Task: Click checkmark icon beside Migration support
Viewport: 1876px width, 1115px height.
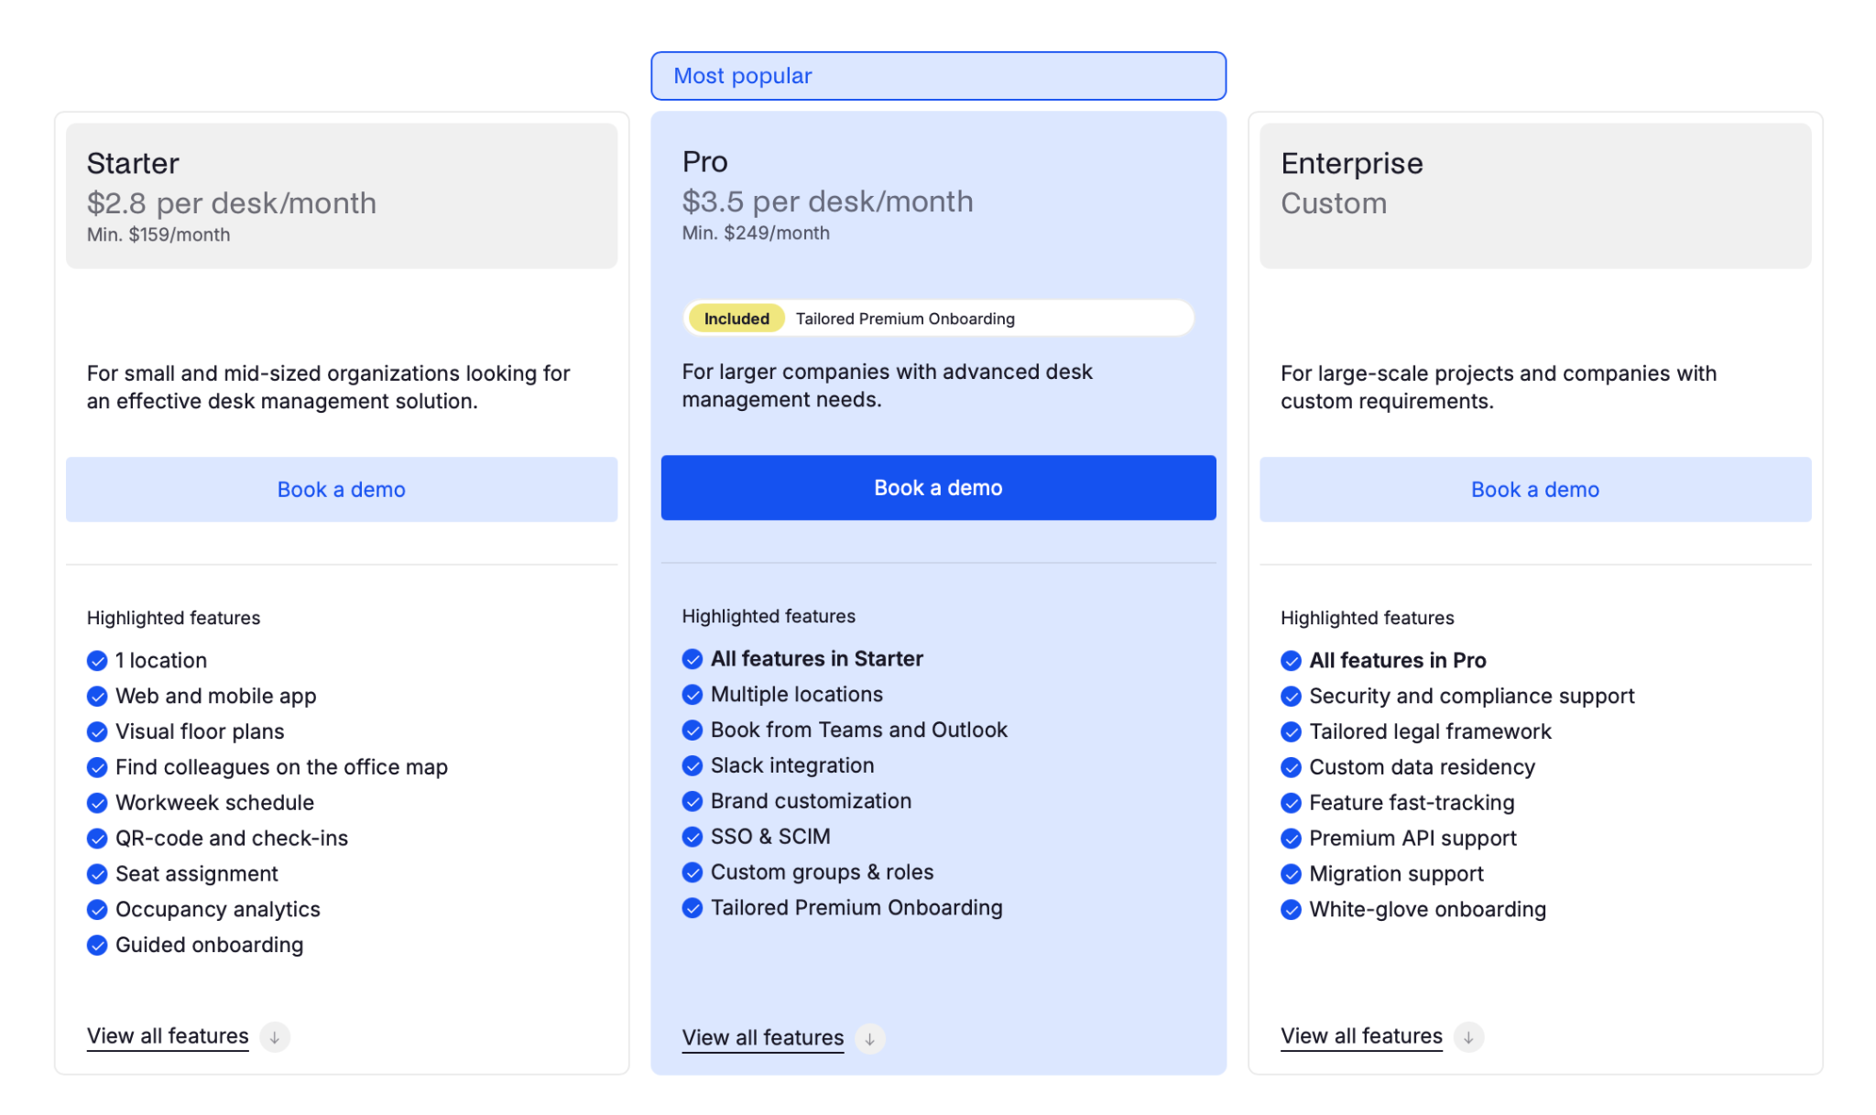Action: 1291,875
